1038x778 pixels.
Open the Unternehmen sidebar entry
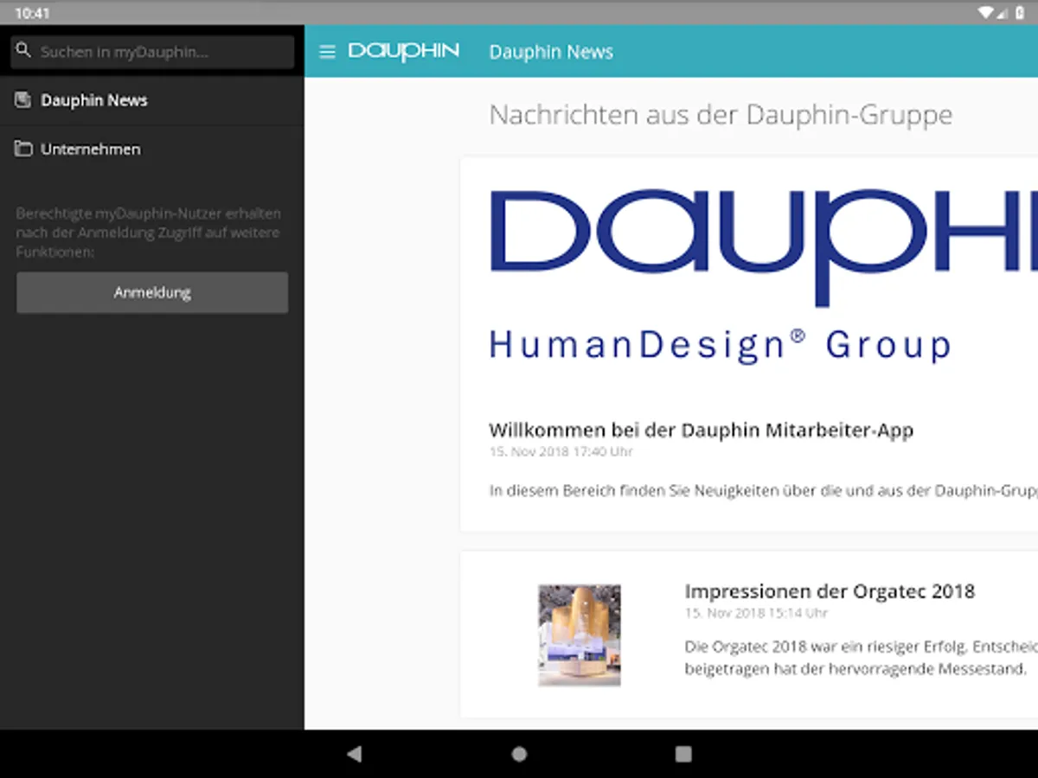[152, 150]
